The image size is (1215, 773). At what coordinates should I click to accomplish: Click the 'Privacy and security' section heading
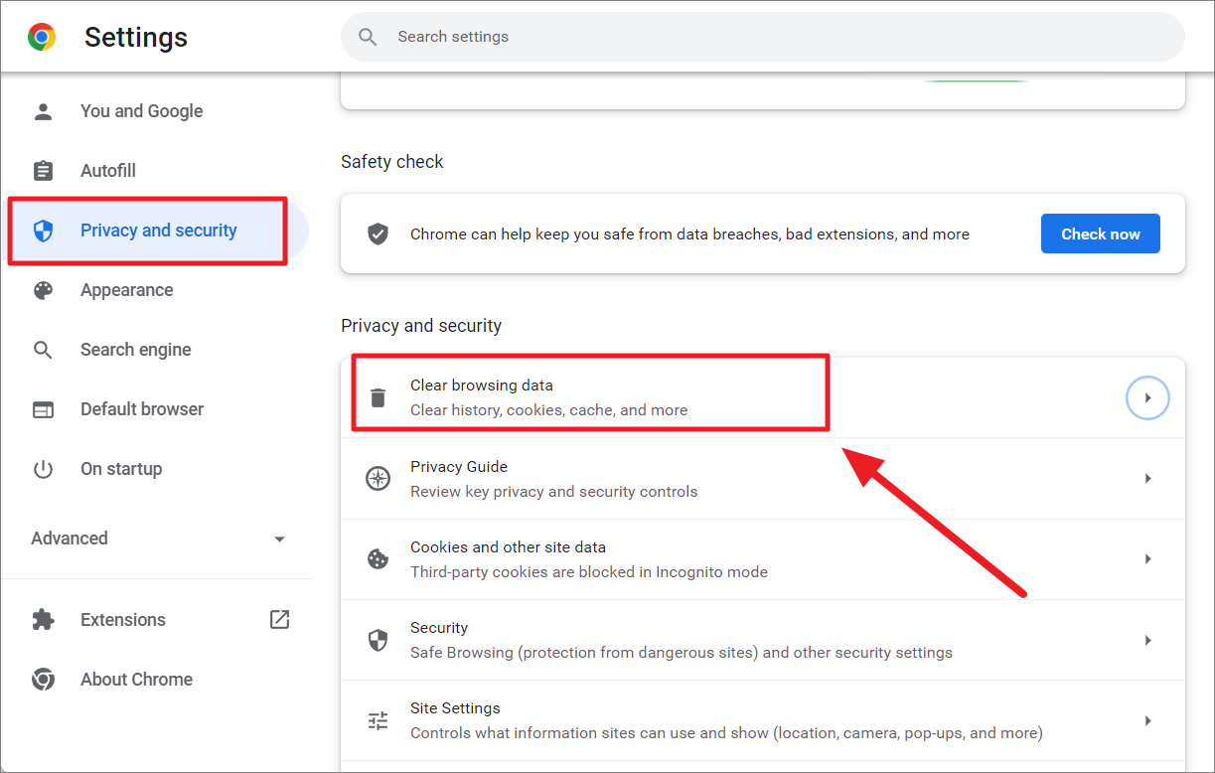[x=421, y=326]
